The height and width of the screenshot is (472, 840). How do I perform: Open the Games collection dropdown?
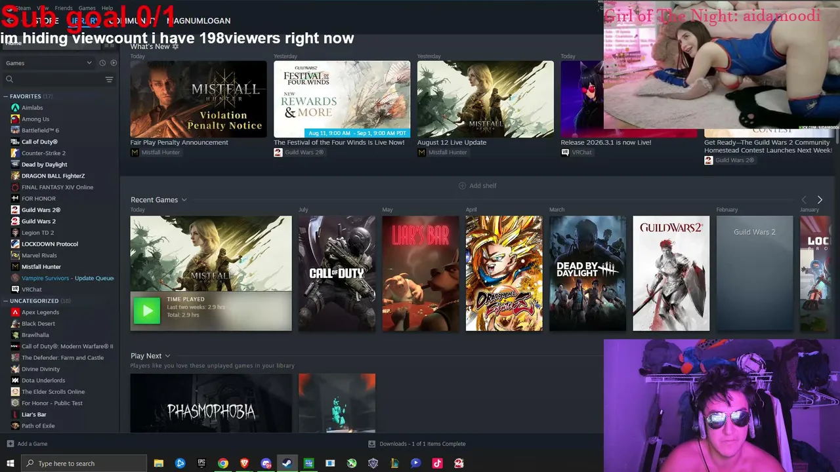[49, 63]
